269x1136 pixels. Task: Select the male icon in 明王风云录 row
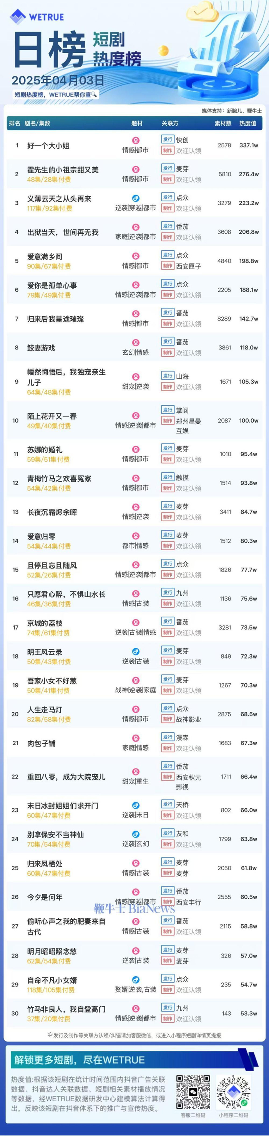click(136, 652)
